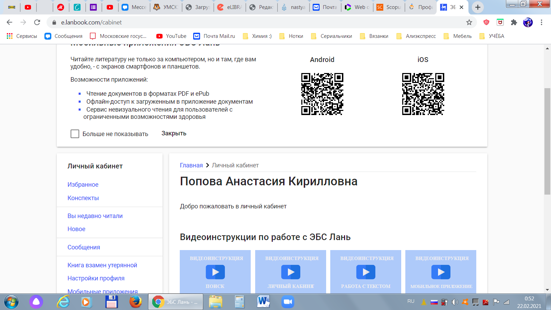
Task: Open the Alice assistant purple icon
Action: tap(36, 302)
